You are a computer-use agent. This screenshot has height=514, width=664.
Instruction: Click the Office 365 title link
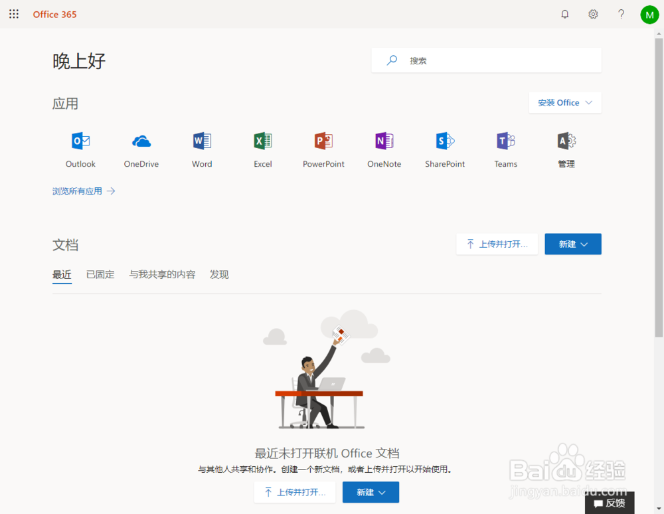(54, 15)
